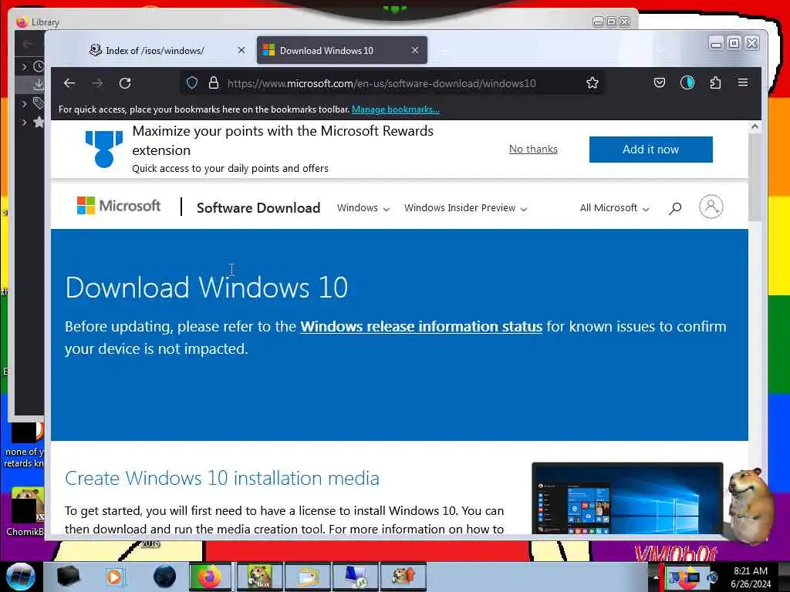The width and height of the screenshot is (790, 592).
Task: Expand History chevron in Library window
Action: point(24,66)
